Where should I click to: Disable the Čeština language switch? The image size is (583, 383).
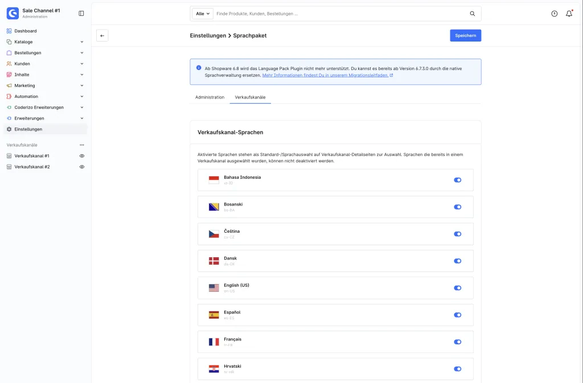457,234
